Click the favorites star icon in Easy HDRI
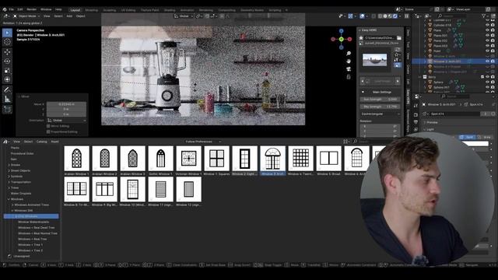This screenshot has height=280, width=498. [361, 38]
